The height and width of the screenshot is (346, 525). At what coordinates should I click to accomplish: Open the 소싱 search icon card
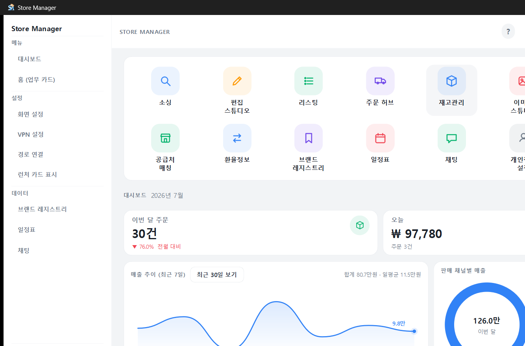point(165,81)
